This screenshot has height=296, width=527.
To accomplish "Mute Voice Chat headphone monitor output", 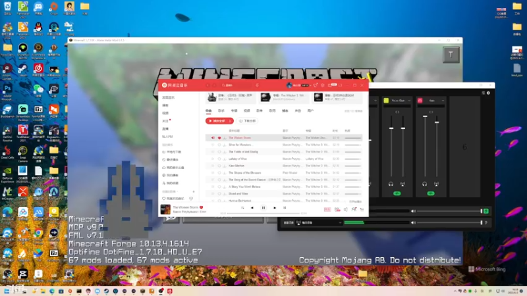I will point(391,184).
